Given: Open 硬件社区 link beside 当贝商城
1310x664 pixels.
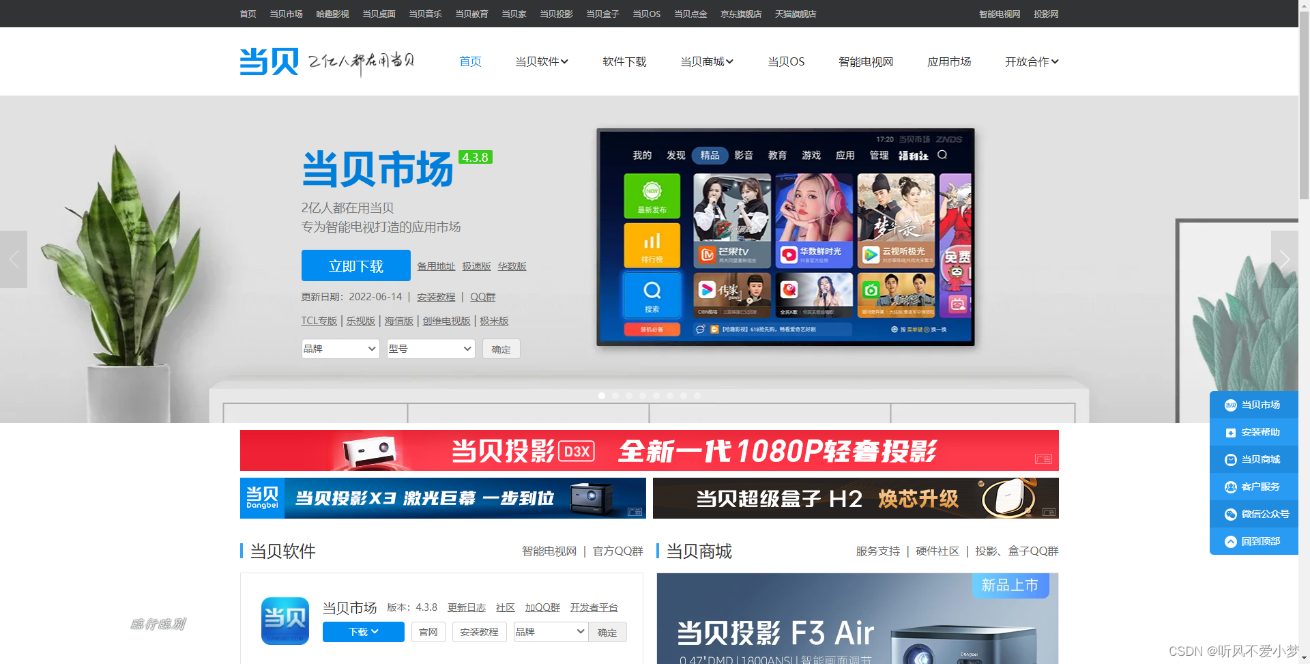Looking at the screenshot, I should (937, 551).
